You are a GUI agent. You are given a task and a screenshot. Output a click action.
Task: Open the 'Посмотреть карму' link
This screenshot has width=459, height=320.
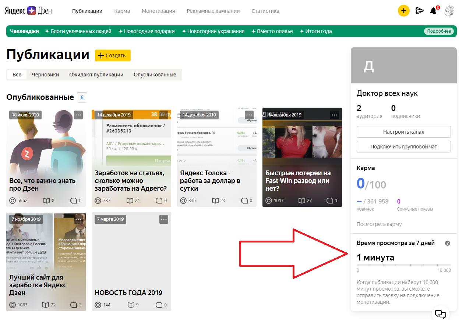379,224
